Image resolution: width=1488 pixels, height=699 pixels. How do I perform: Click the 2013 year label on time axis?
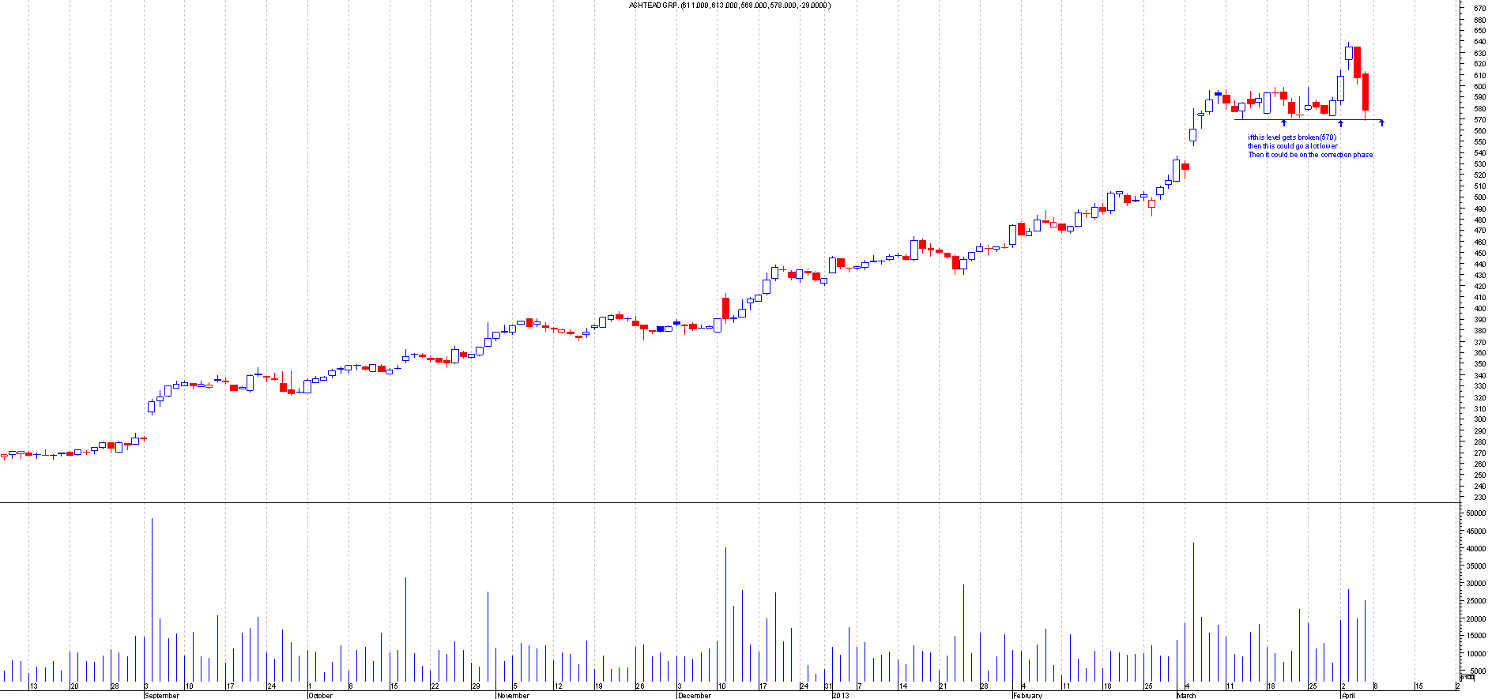click(840, 695)
